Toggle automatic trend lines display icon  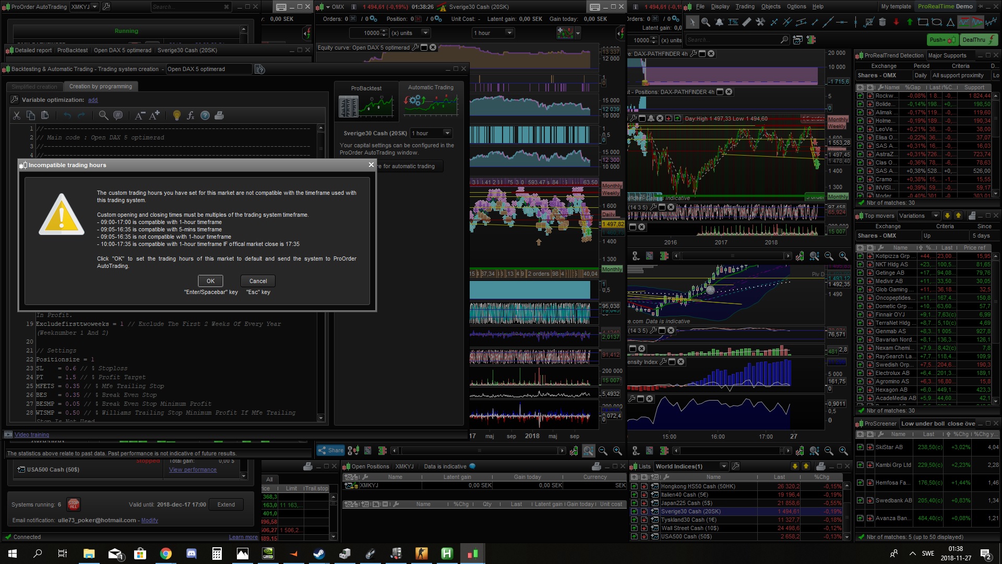(977, 22)
